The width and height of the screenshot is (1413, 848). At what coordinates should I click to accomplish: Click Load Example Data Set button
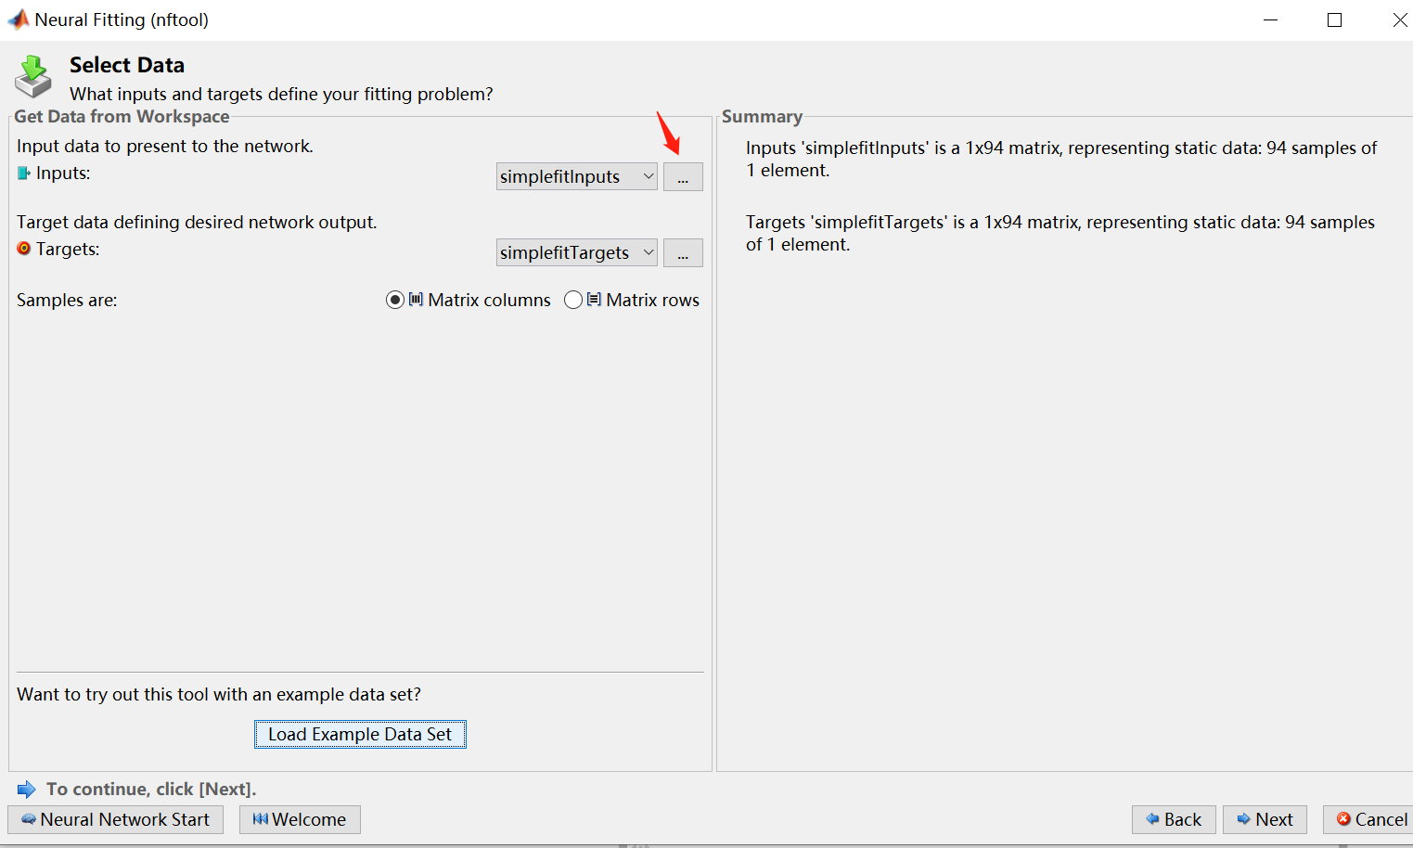pos(360,734)
